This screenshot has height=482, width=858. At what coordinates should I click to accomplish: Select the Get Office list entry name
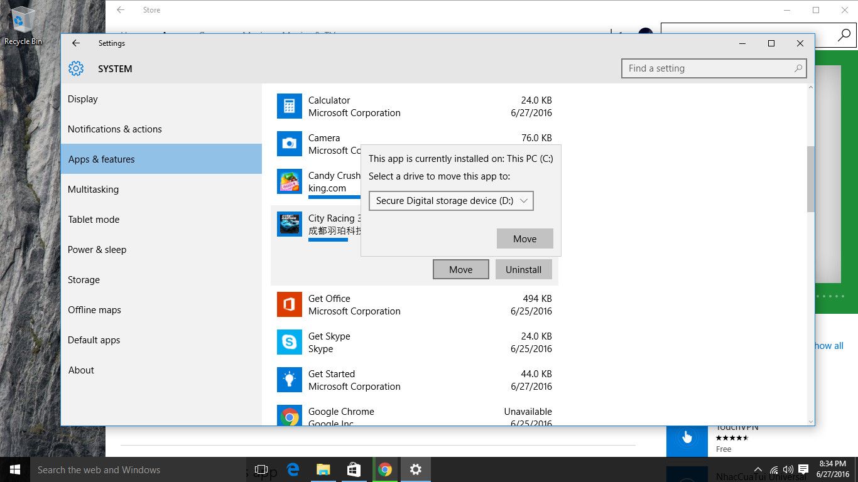click(x=329, y=299)
